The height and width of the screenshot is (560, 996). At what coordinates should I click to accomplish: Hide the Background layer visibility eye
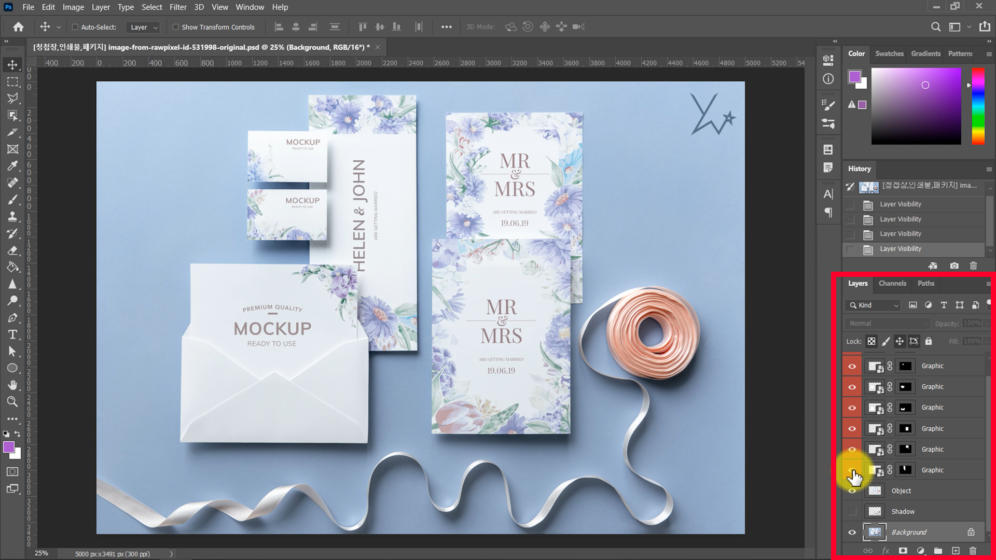(852, 533)
